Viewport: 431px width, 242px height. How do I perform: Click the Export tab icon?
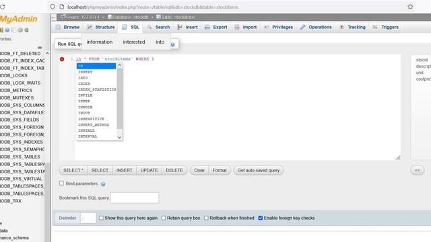(x=207, y=27)
